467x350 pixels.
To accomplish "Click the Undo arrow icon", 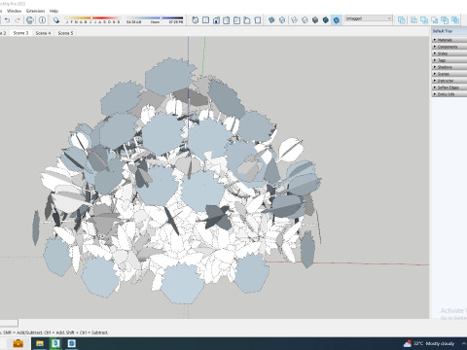I will point(7,20).
